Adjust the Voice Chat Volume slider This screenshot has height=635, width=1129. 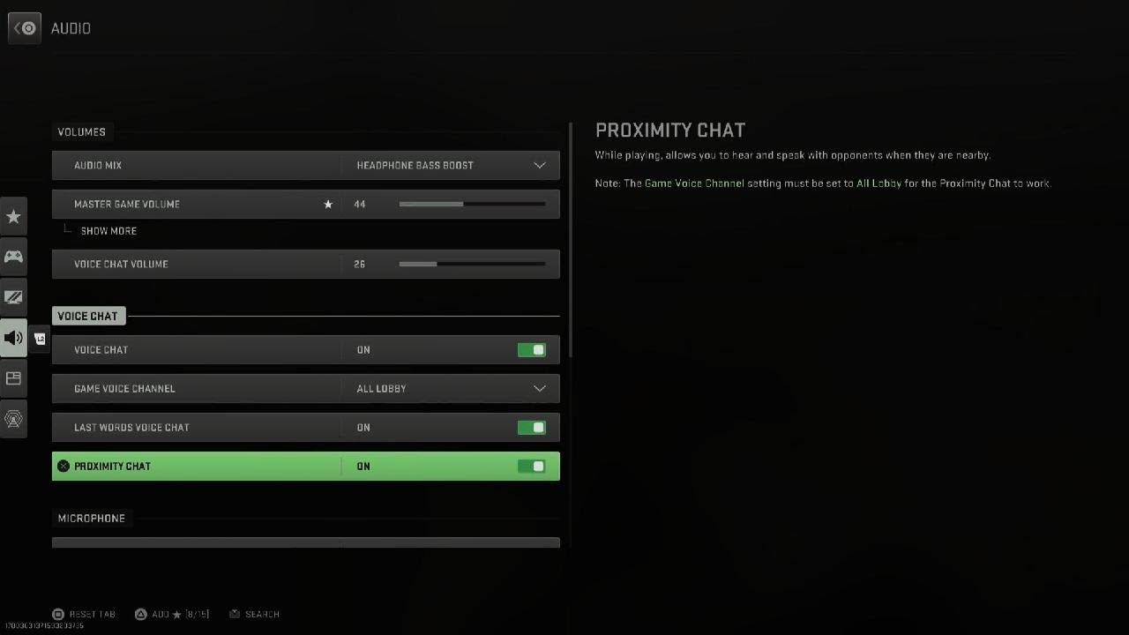[472, 264]
